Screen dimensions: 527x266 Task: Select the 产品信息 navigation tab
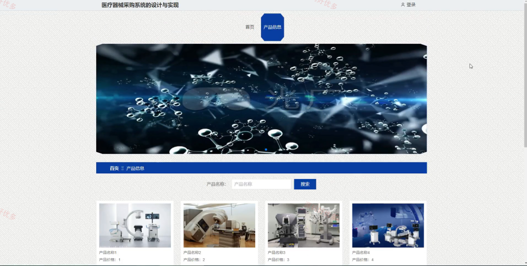pyautogui.click(x=272, y=27)
